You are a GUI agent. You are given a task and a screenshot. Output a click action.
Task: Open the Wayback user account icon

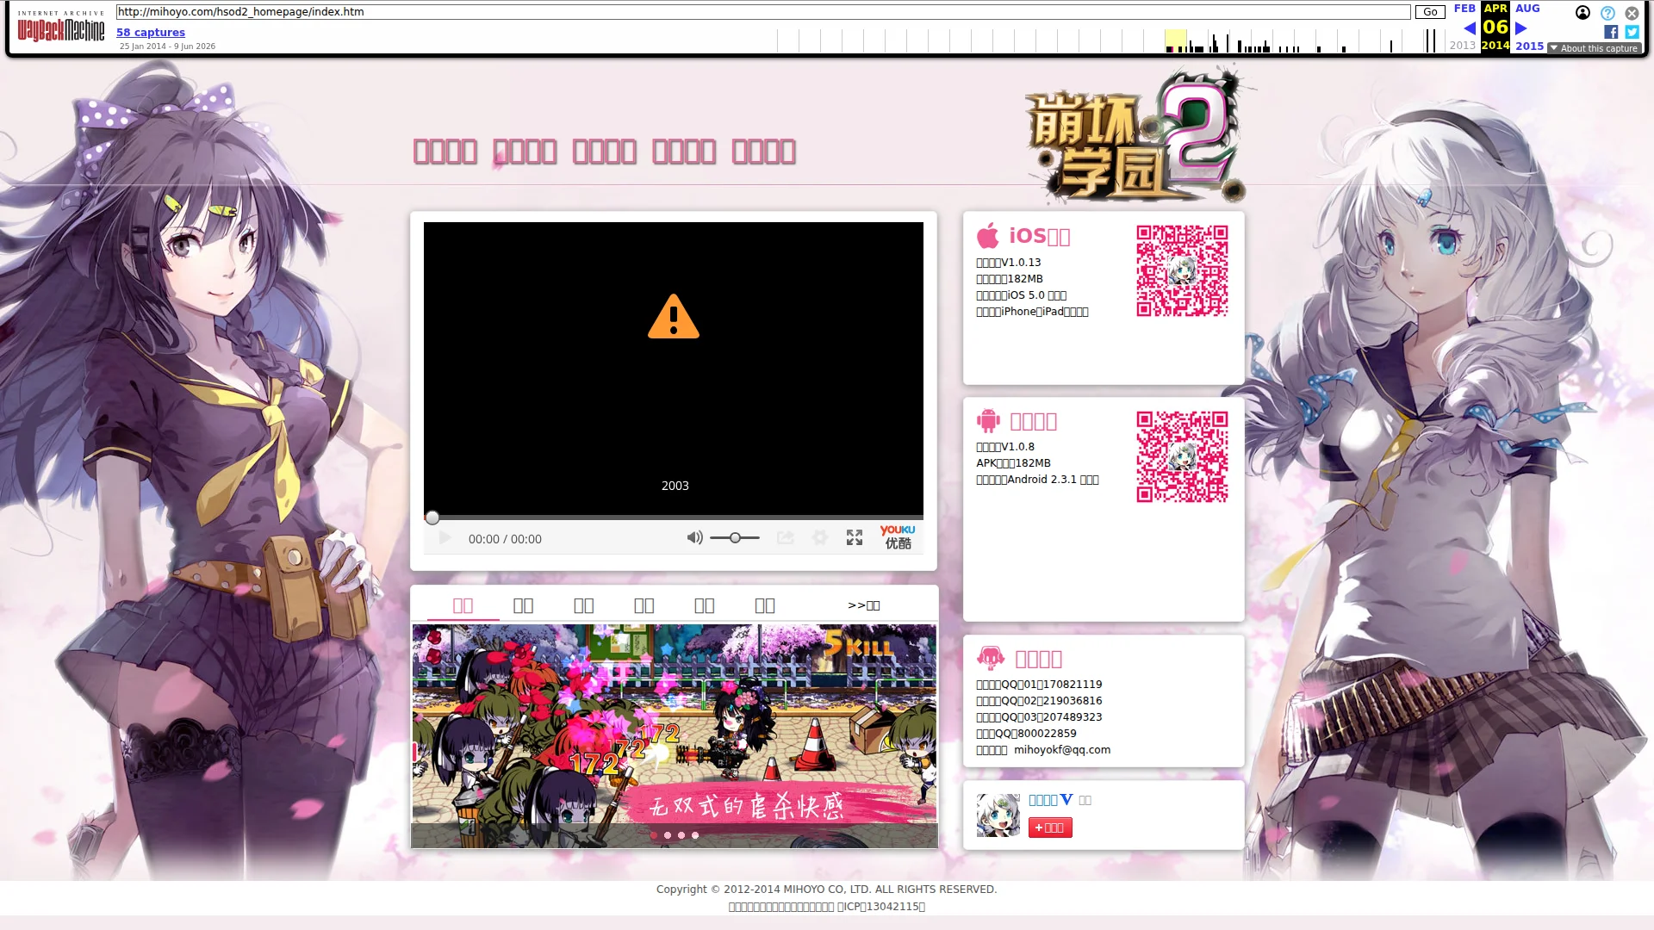(1582, 13)
